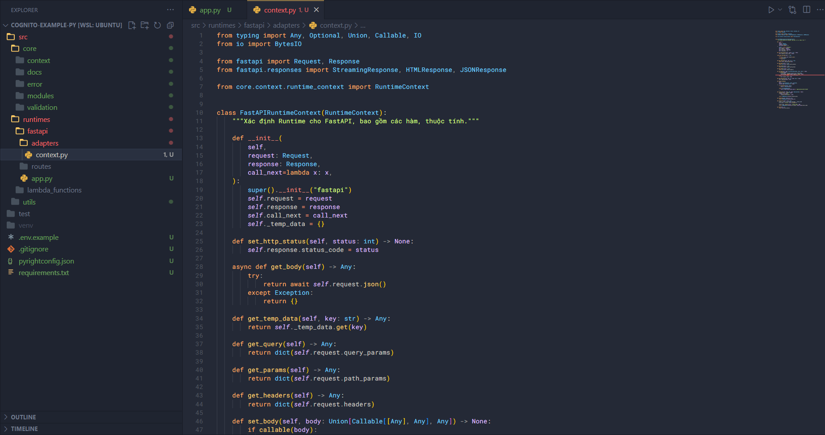Split the editor to the right

click(x=807, y=10)
